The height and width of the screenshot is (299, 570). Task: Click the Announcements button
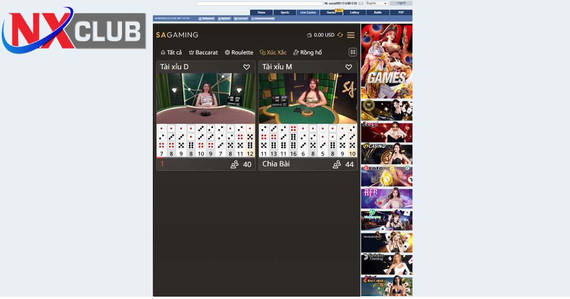click(x=263, y=19)
